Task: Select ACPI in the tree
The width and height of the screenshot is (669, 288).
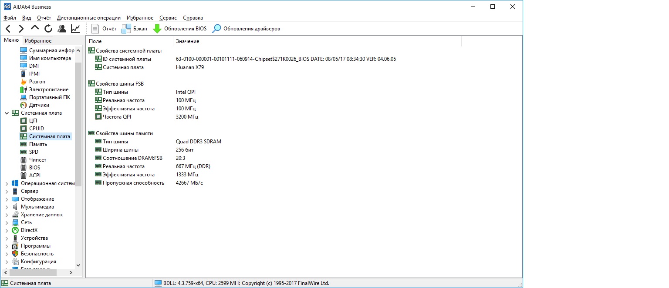Action: 30,175
